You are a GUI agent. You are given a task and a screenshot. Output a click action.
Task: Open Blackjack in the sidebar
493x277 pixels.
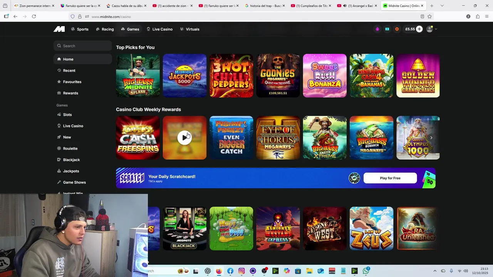point(82,160)
